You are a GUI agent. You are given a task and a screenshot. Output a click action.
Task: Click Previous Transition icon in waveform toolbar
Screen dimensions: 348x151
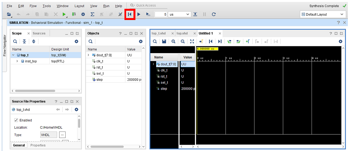coord(229,41)
